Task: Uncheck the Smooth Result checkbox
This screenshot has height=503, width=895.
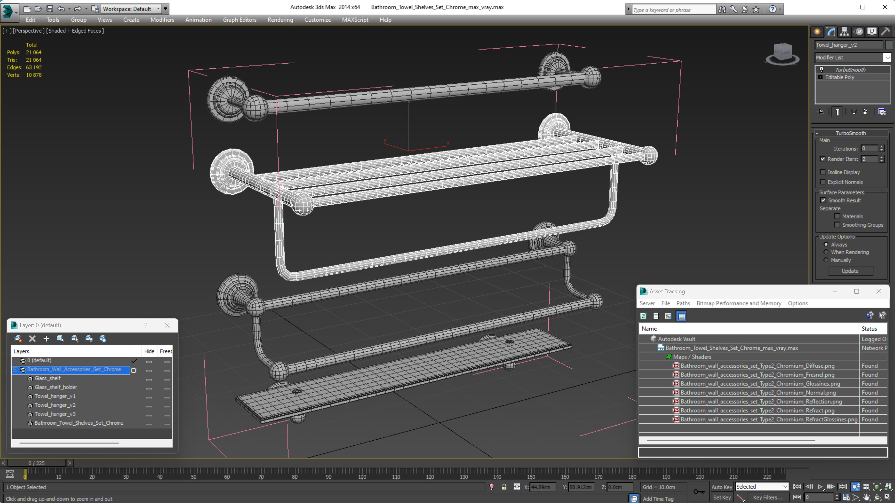Action: click(823, 200)
